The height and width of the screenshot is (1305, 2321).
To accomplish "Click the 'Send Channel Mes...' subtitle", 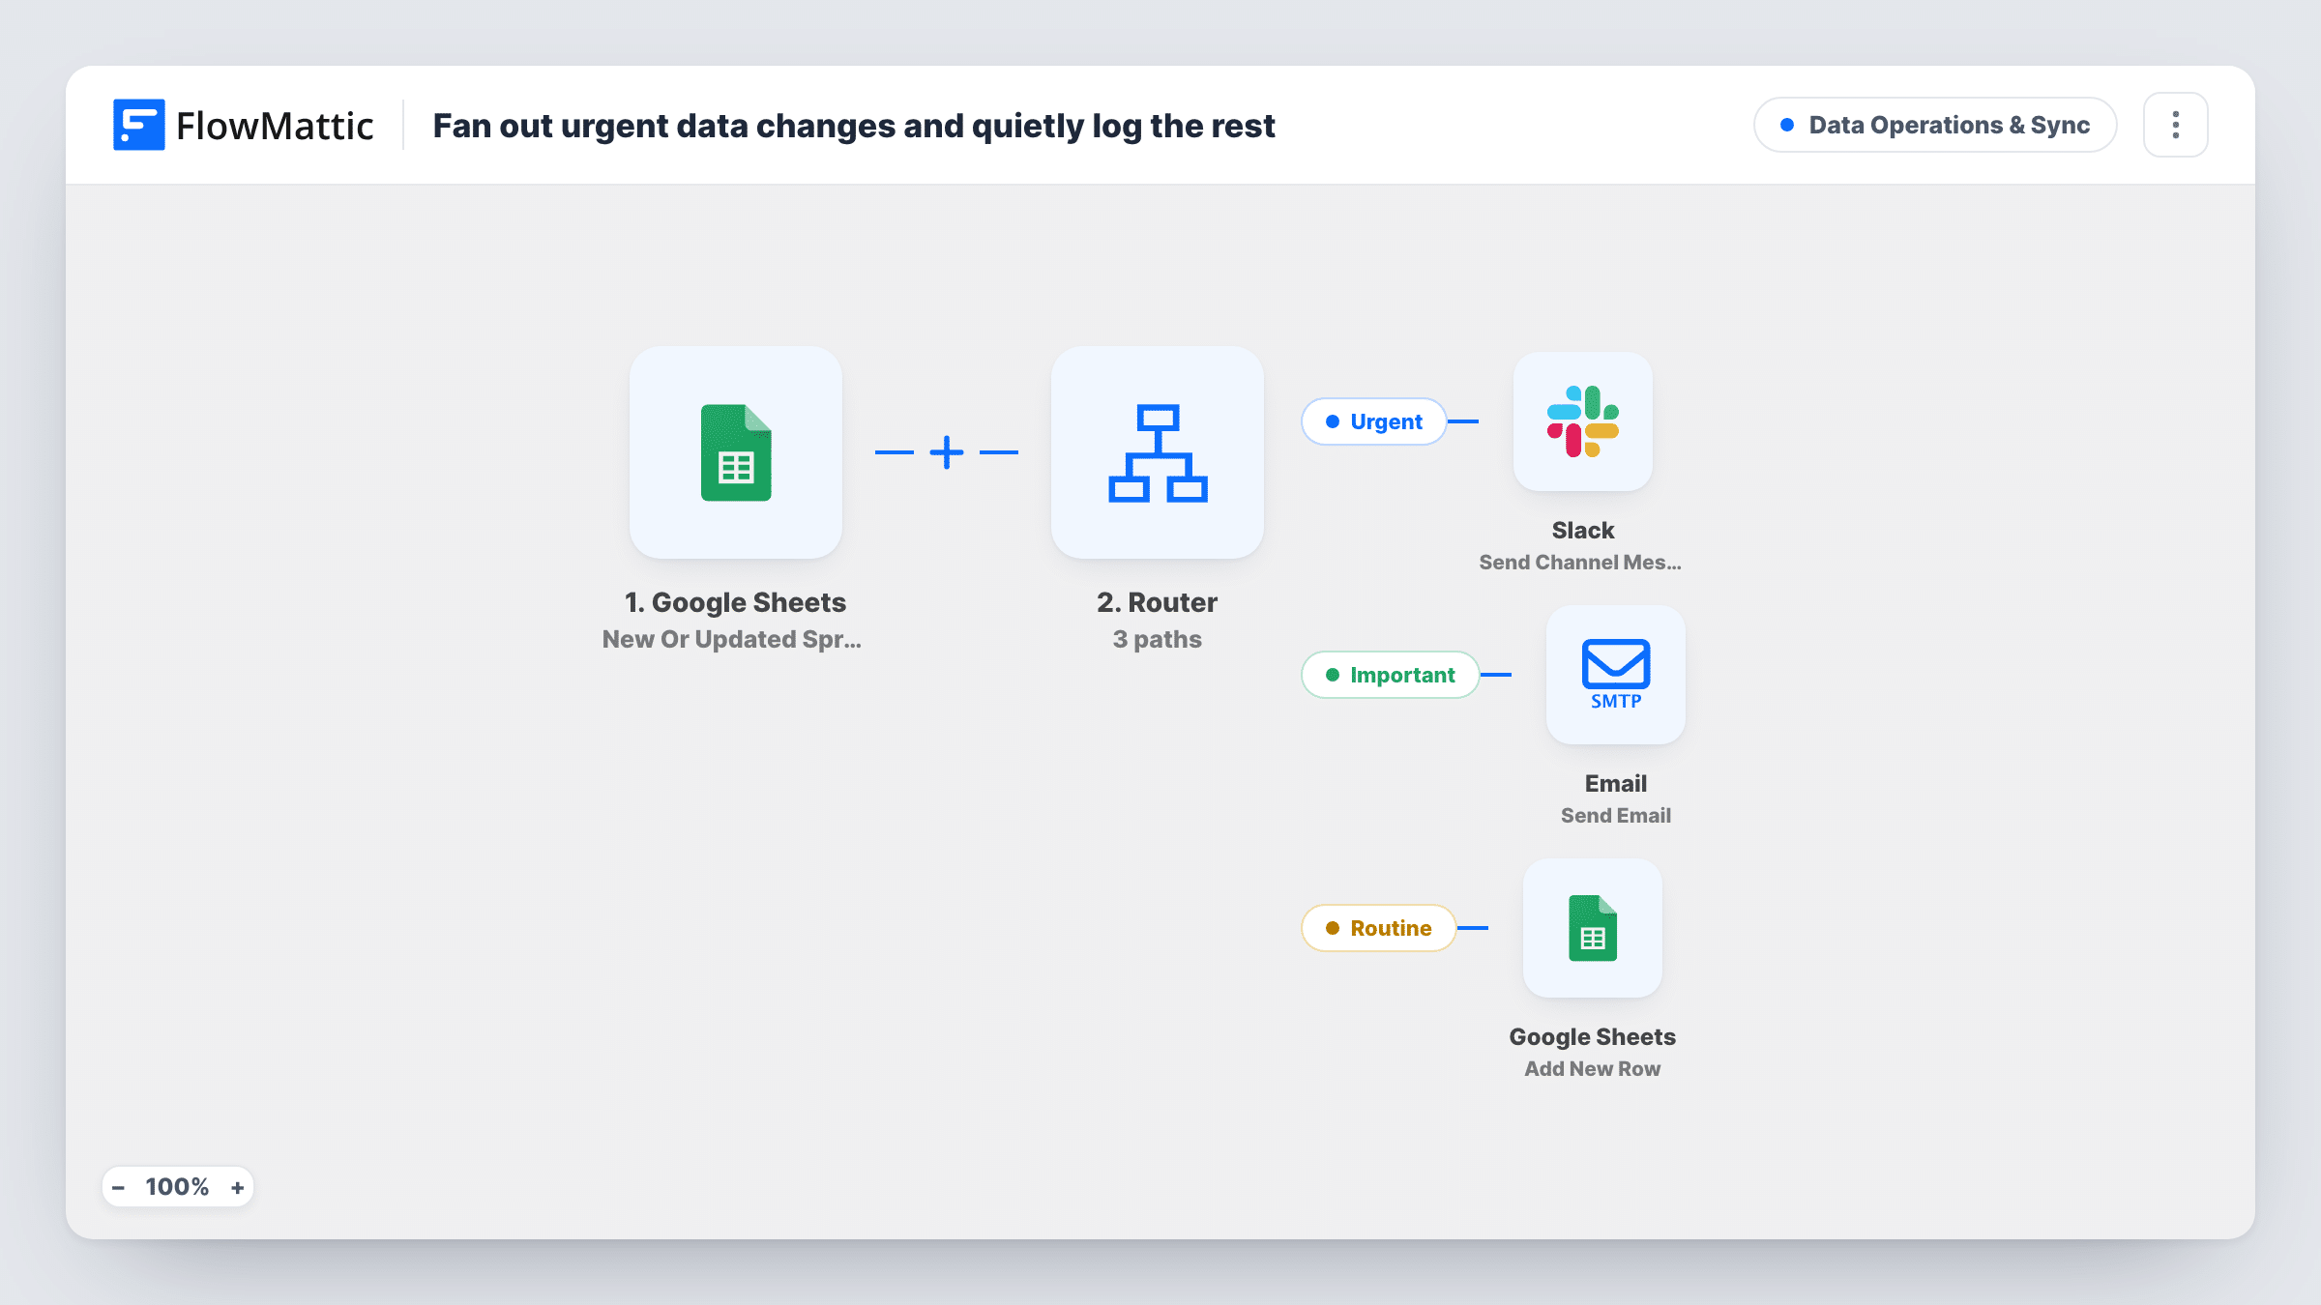I will click(1580, 562).
